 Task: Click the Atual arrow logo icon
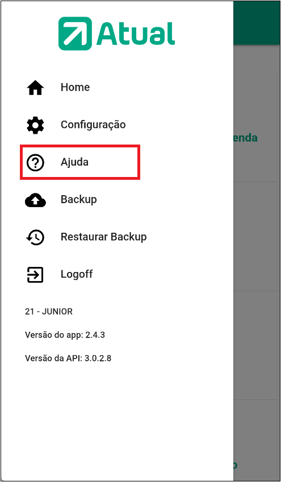tap(75, 34)
